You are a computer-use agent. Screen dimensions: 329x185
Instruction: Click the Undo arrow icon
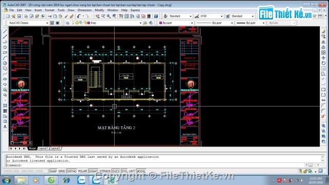[x=79, y=16]
